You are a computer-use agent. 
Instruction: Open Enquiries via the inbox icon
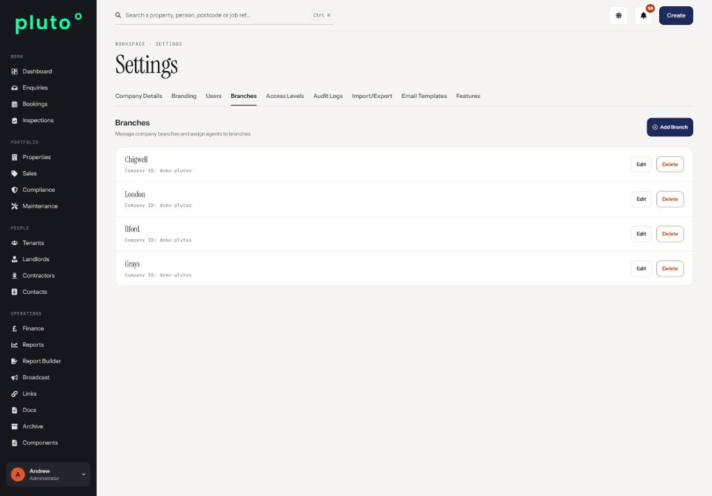15,88
